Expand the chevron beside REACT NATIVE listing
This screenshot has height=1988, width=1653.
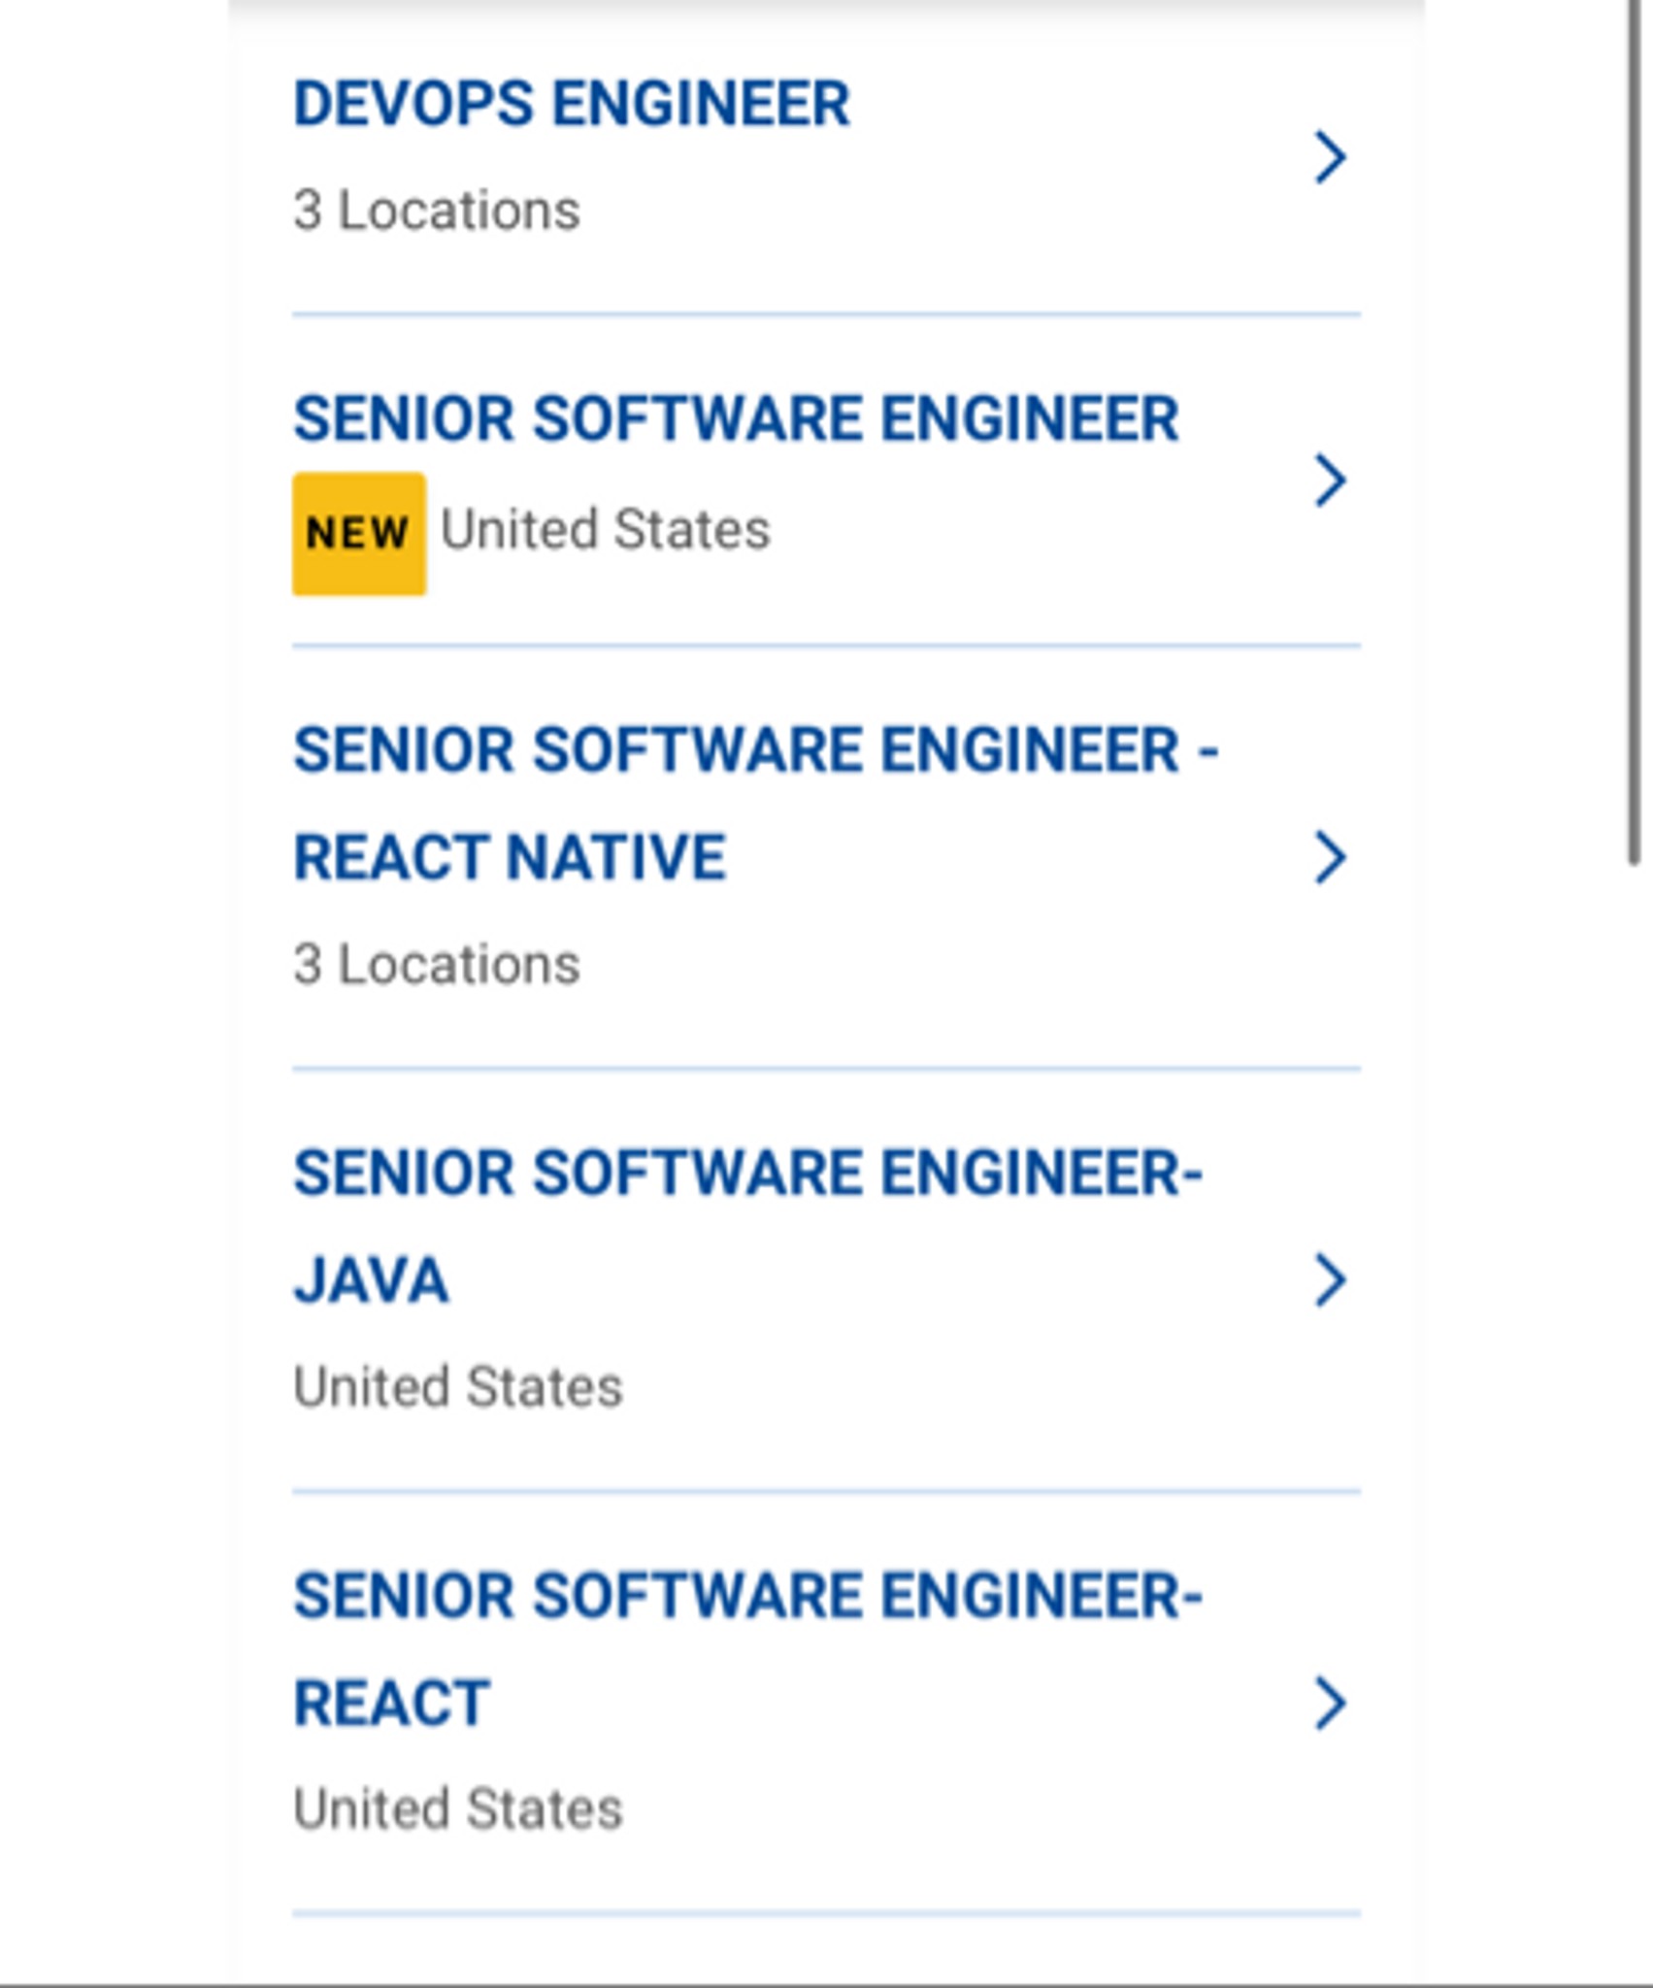click(x=1332, y=856)
